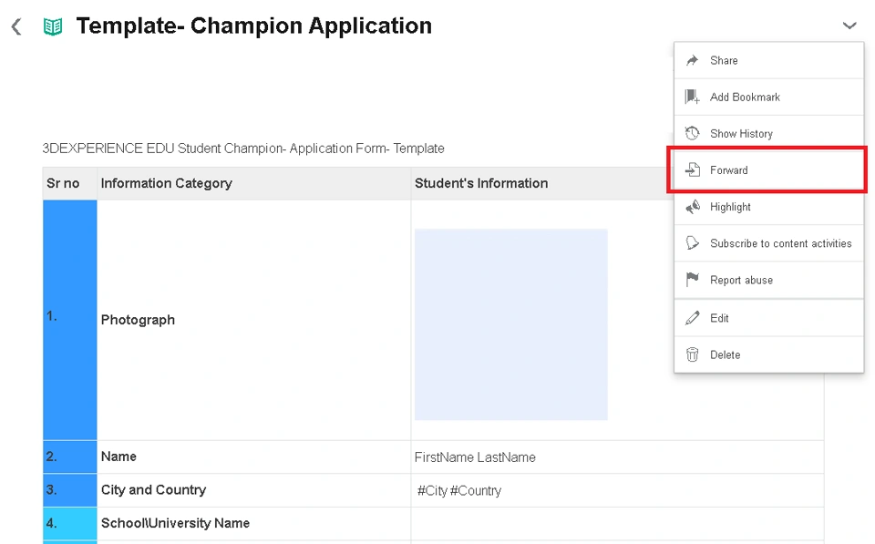Click the empty School\University Name value cell

pos(616,523)
